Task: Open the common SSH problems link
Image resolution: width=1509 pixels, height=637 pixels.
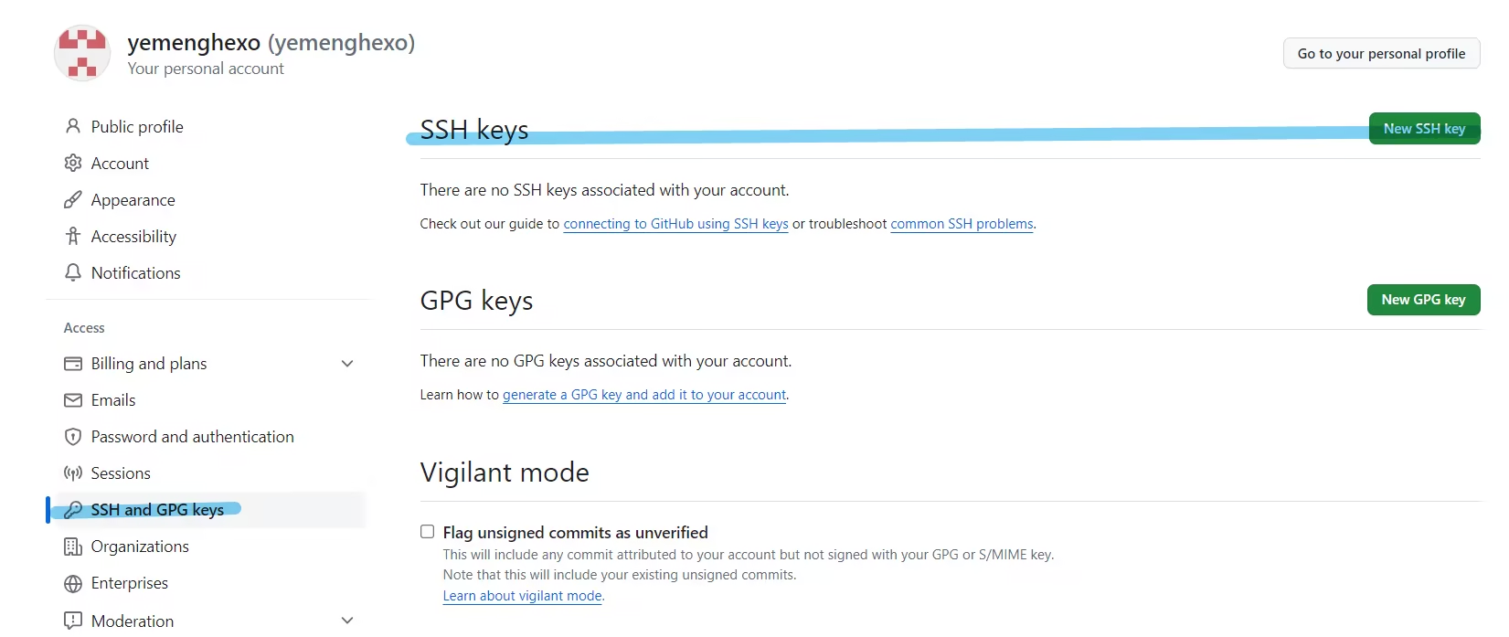Action: click(962, 224)
